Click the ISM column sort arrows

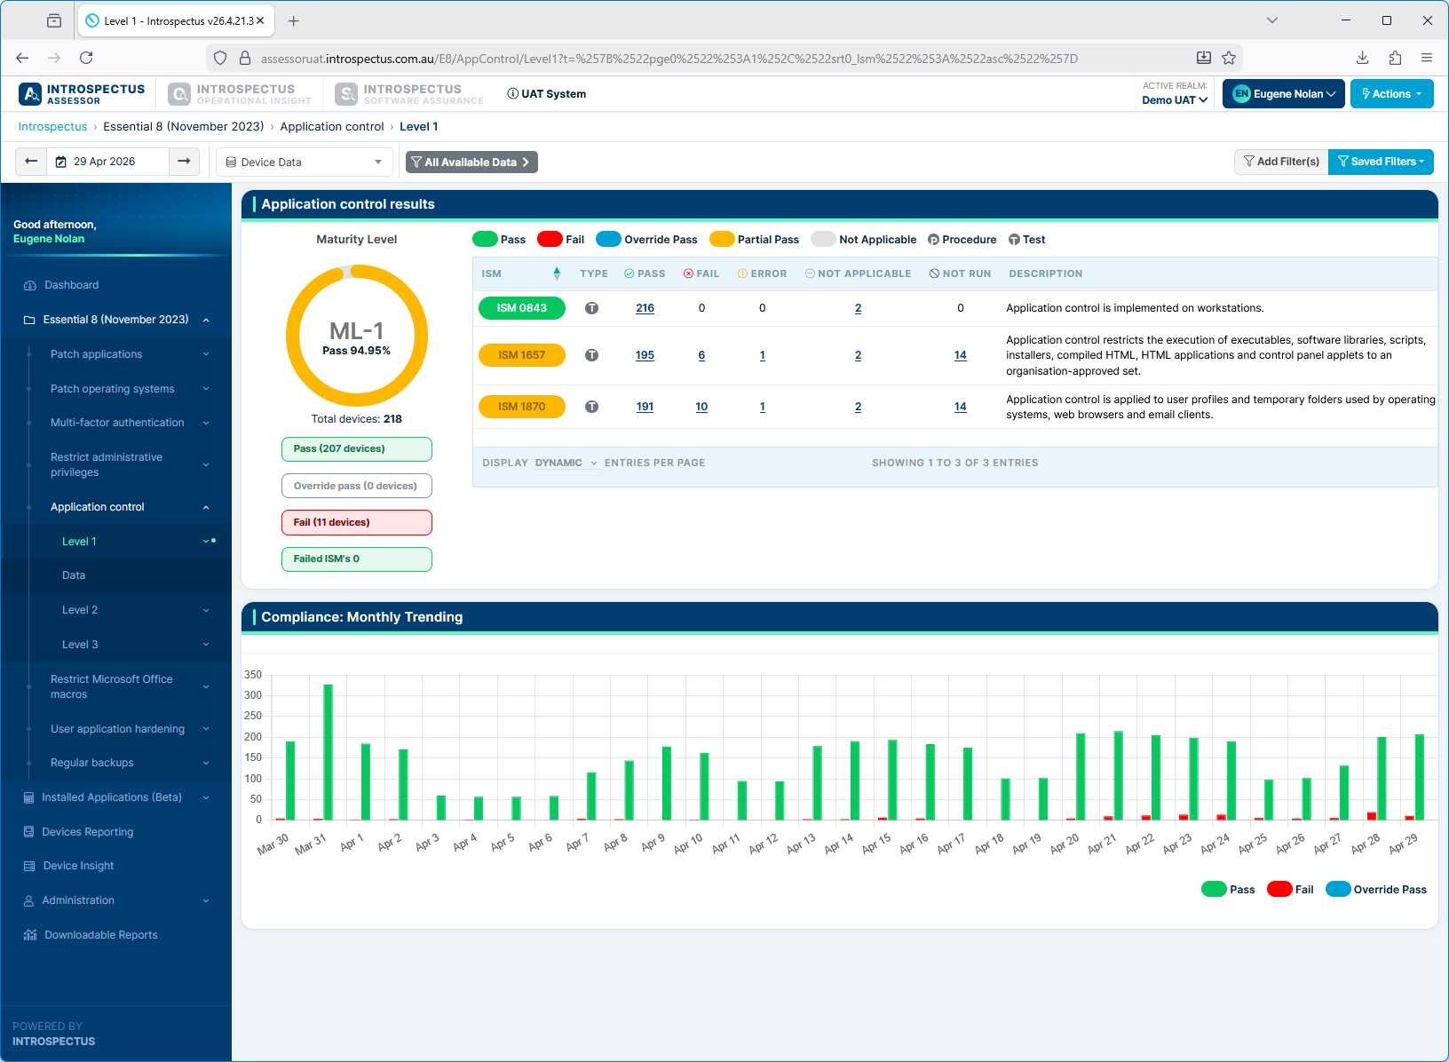[x=557, y=273]
